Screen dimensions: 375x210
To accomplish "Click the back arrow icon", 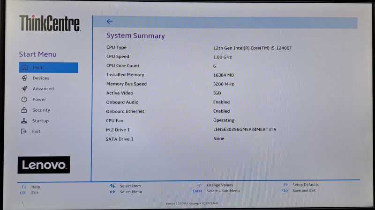I will point(110,22).
